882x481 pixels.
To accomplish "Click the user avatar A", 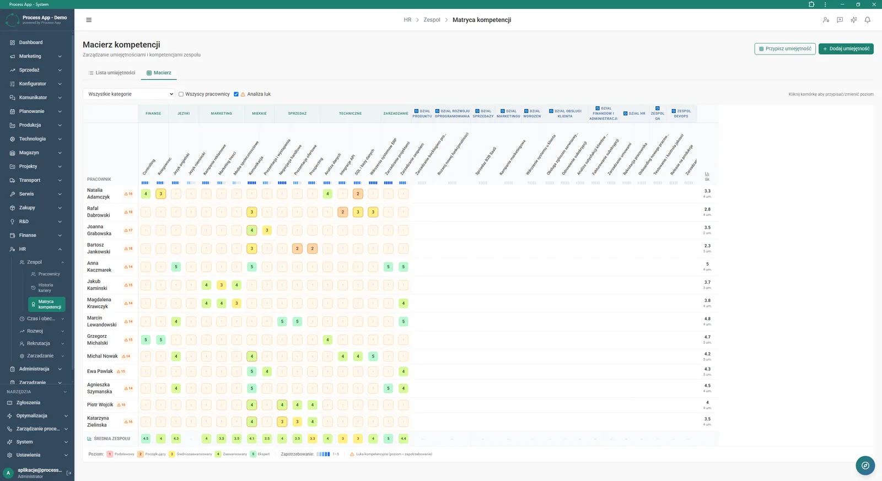I will [x=8, y=473].
